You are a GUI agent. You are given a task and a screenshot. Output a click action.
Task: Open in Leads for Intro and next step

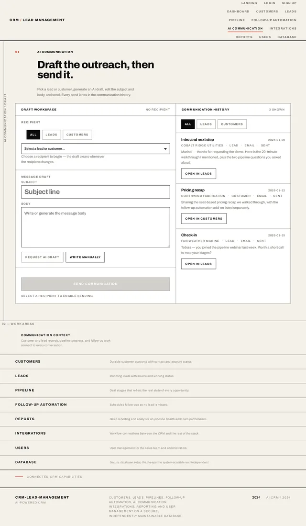tap(198, 174)
